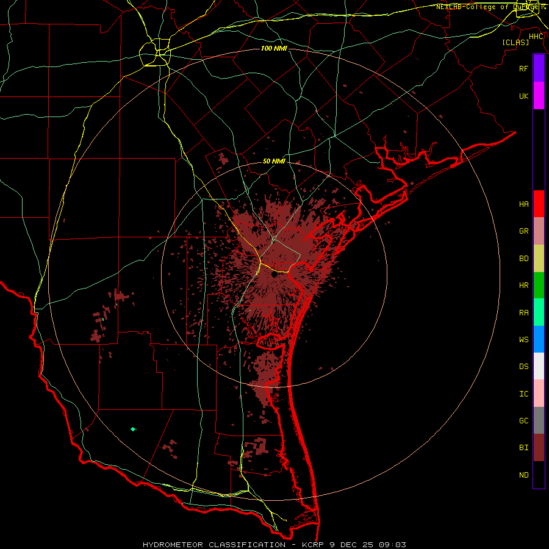Click the HR dark green swatch
The height and width of the screenshot is (549, 549).
[539, 285]
